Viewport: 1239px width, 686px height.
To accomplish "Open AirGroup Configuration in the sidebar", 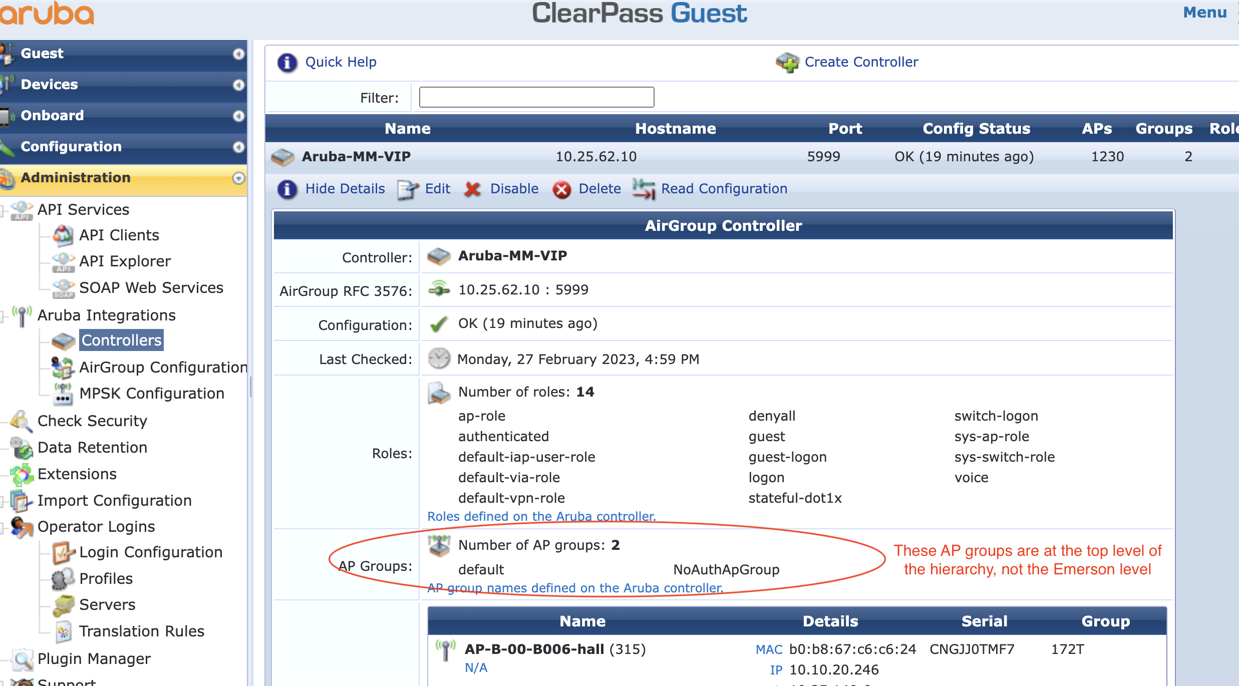I will (x=163, y=367).
